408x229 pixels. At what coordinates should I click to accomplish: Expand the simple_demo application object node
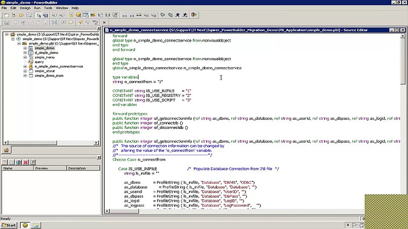(25, 48)
